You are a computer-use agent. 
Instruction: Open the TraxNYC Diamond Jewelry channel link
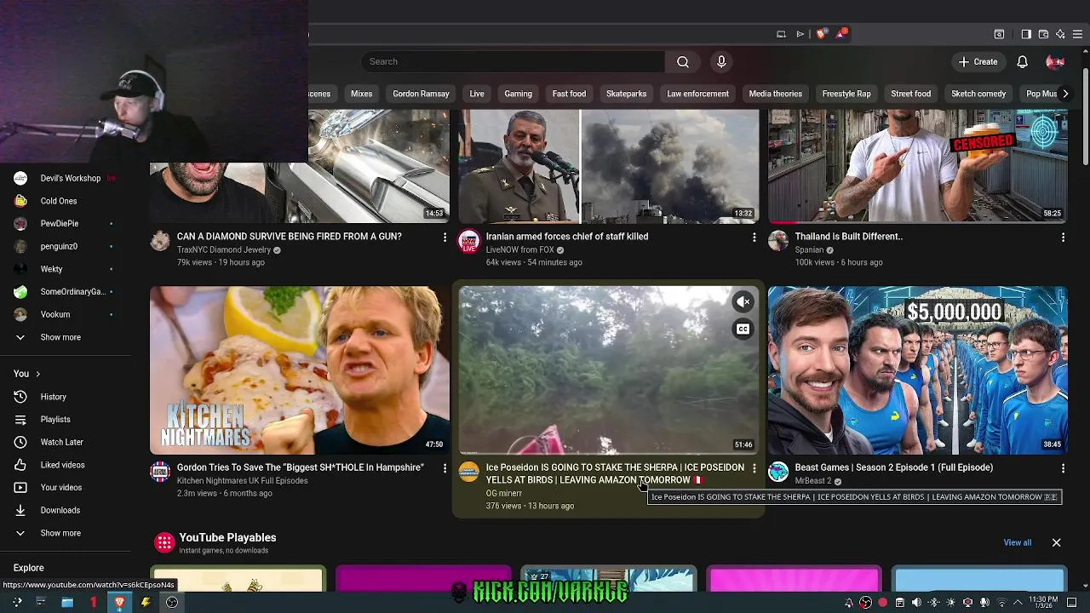pyautogui.click(x=224, y=250)
